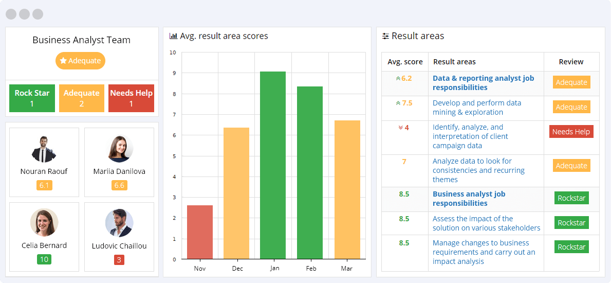Click the 7 score in Analyze data row
This screenshot has width=611, height=283.
(404, 161)
